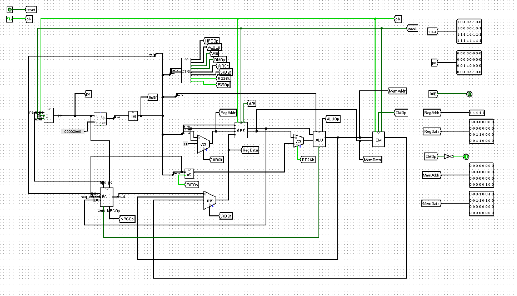Select the PC subcircuit block
Image resolution: width=517 pixels, height=296 pixels.
pos(49,116)
